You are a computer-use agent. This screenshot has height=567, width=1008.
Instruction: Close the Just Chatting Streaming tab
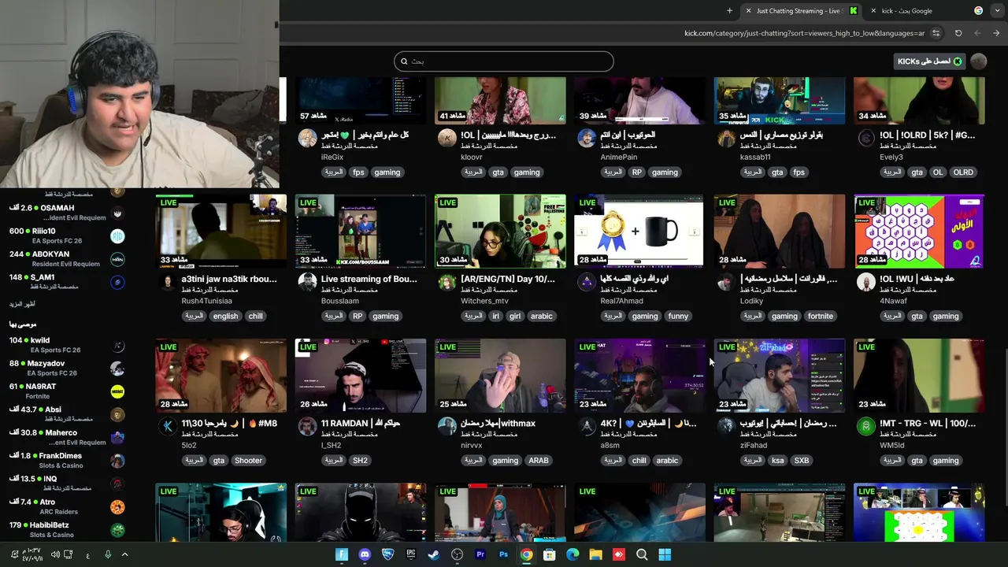tap(748, 11)
